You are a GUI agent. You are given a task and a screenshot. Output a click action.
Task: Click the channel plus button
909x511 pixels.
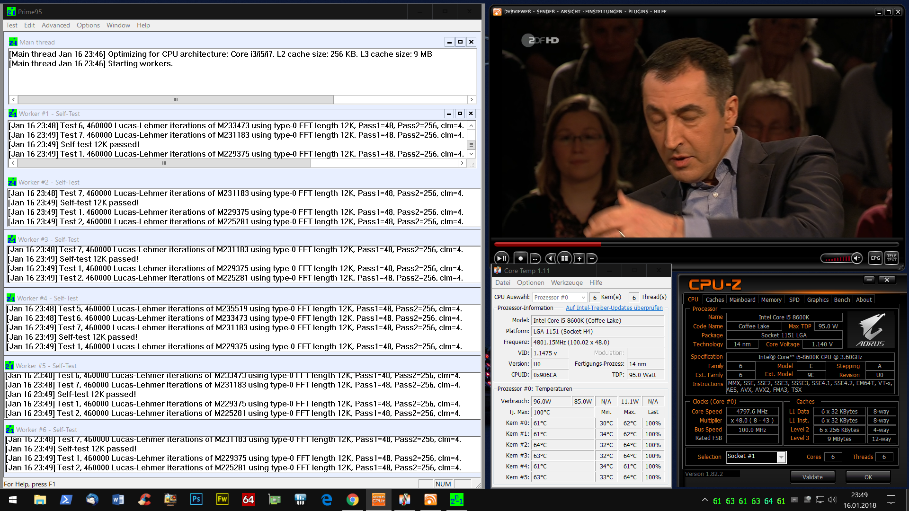click(x=579, y=258)
